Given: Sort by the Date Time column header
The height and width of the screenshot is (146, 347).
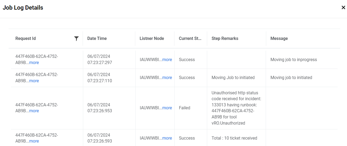Looking at the screenshot, I should tap(97, 39).
